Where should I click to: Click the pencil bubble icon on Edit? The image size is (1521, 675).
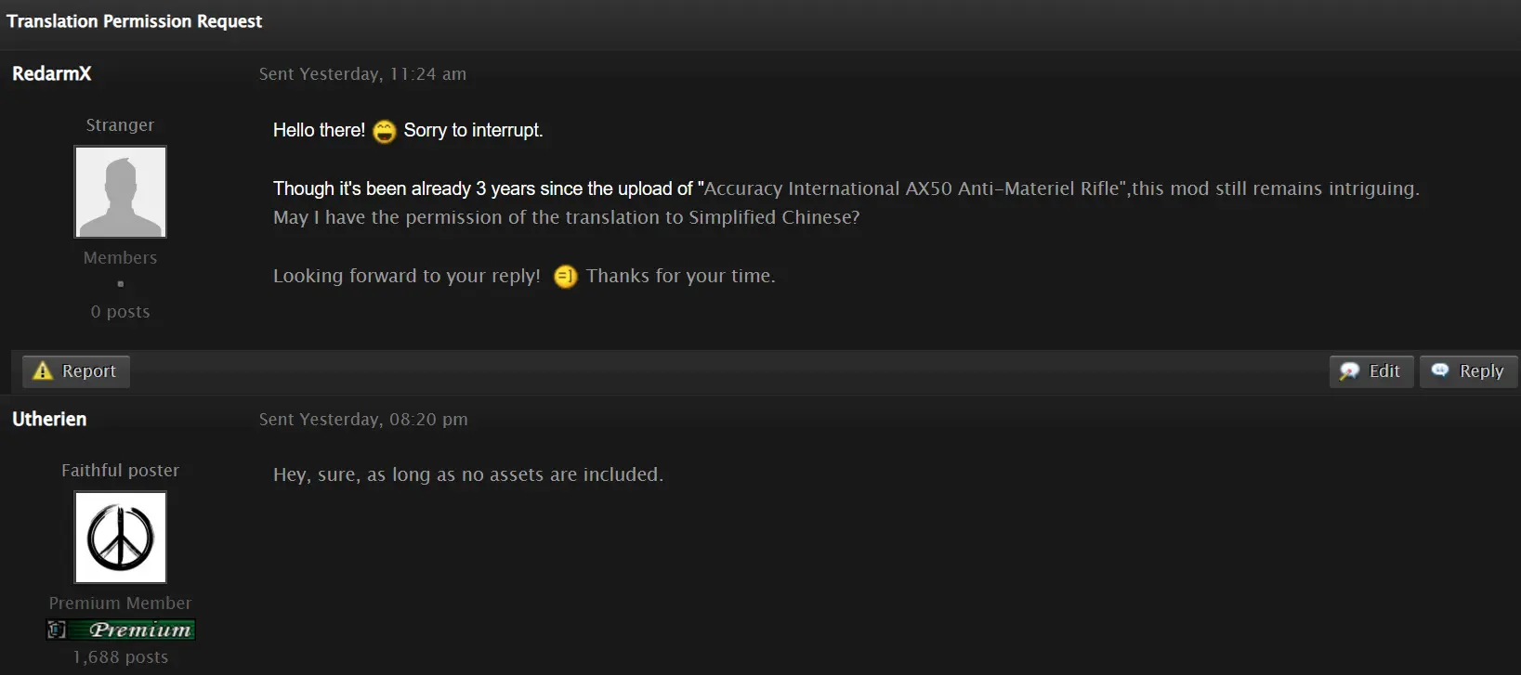click(x=1349, y=371)
